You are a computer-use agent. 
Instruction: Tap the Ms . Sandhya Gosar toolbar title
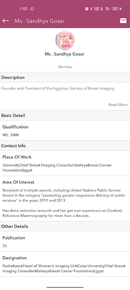(40, 21)
